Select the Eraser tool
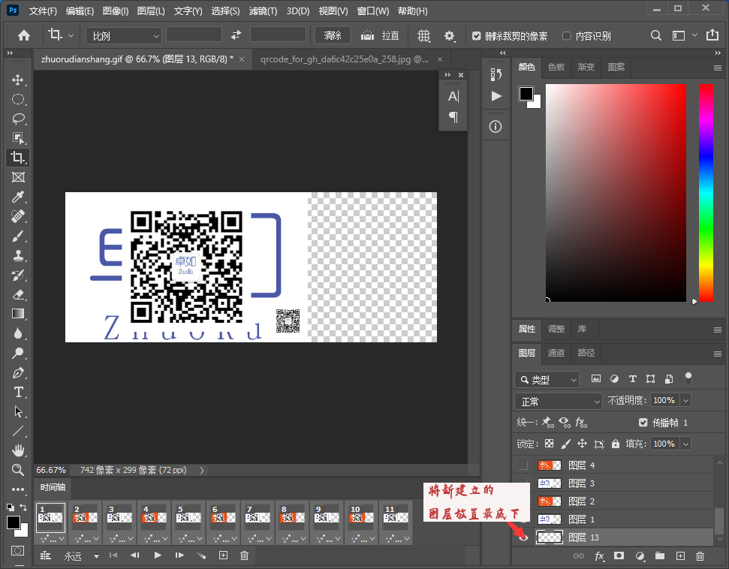Viewport: 729px width, 569px height. click(18, 294)
